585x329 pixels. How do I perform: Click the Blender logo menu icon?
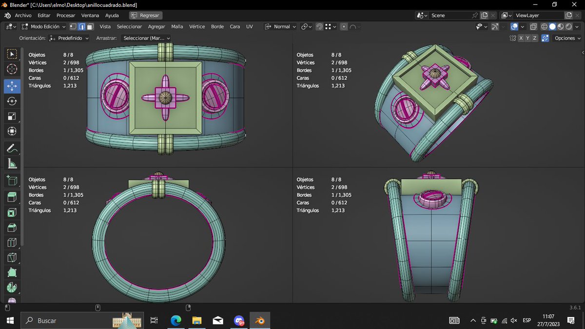coord(7,16)
